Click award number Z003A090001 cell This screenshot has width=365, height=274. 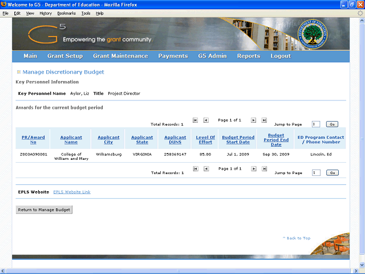pyautogui.click(x=34, y=154)
